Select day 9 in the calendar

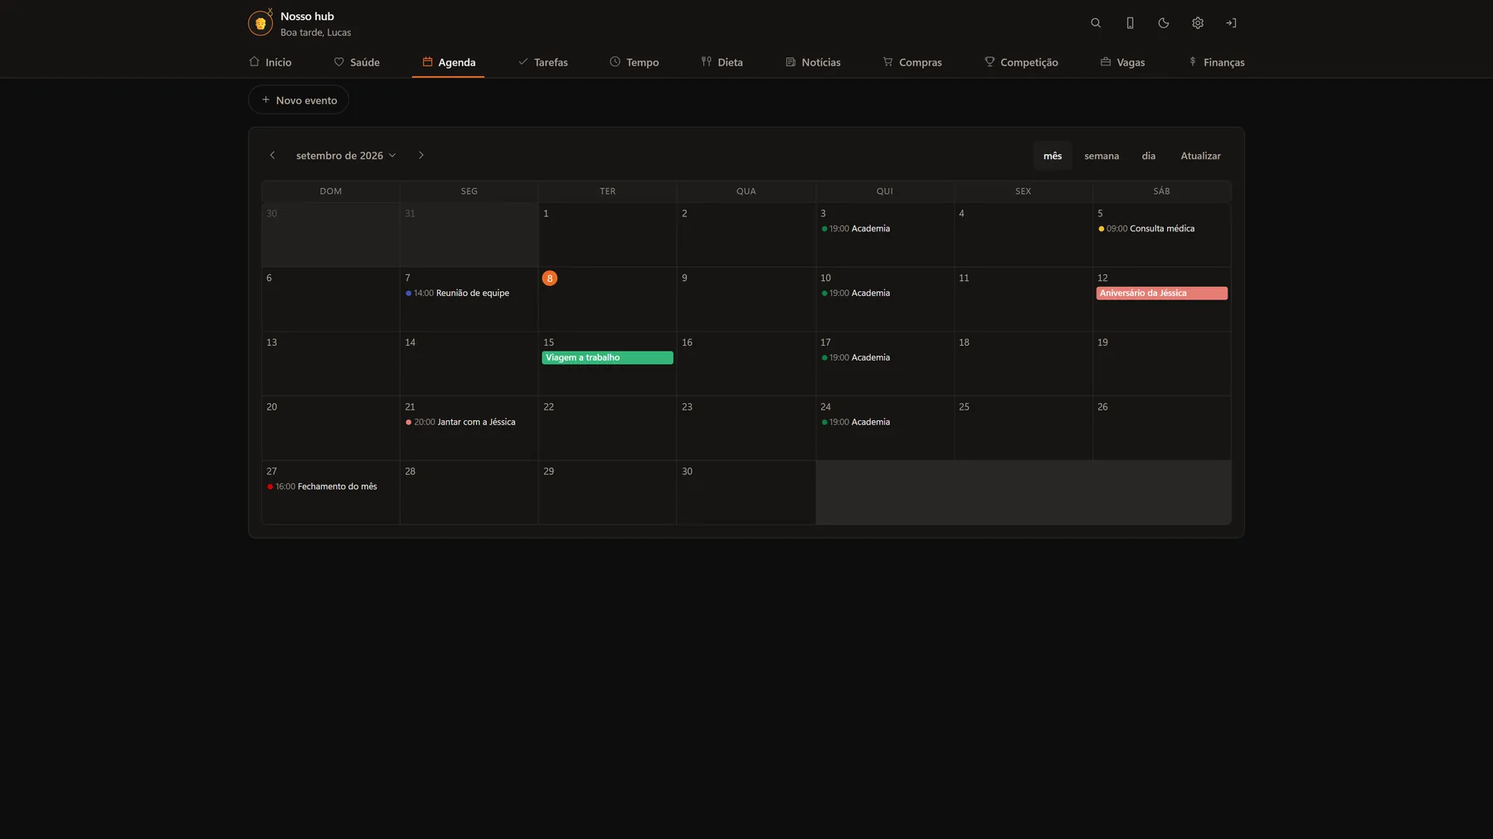[x=746, y=299]
